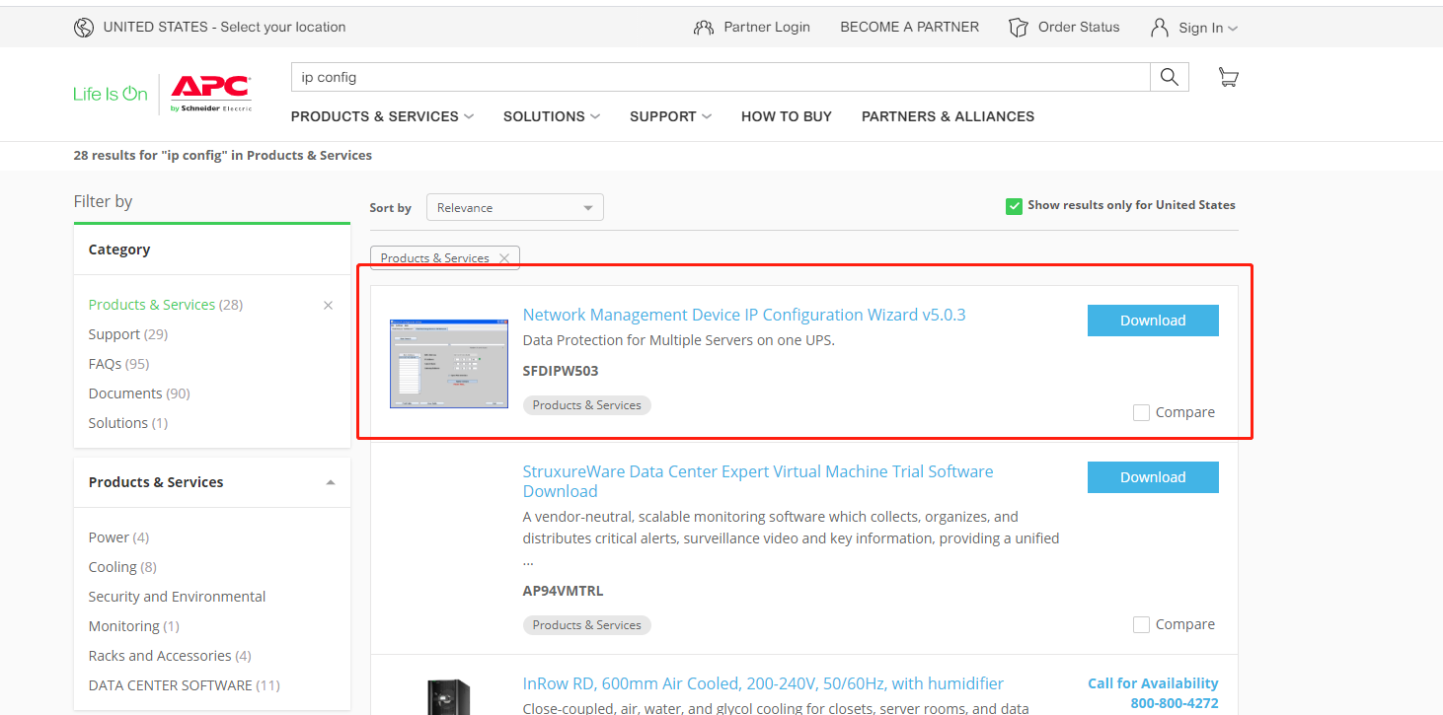
Task: Filter by Cooling subcategory
Action: coord(122,567)
